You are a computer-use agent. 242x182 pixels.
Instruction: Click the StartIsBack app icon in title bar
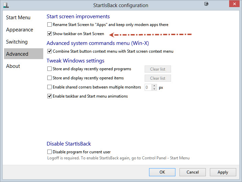(x=6, y=5)
